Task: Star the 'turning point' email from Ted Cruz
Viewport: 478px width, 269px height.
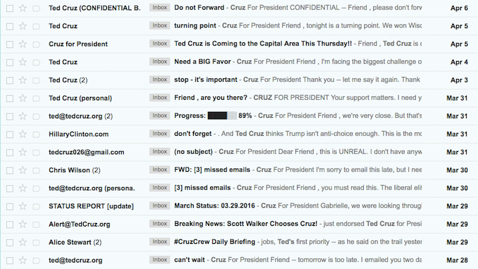Action: 23,26
